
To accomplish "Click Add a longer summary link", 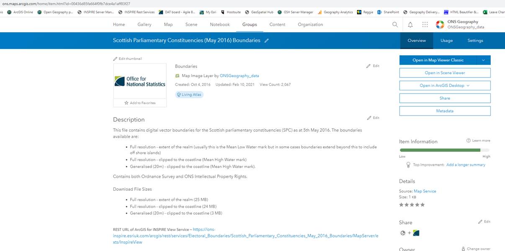I will (x=466, y=165).
